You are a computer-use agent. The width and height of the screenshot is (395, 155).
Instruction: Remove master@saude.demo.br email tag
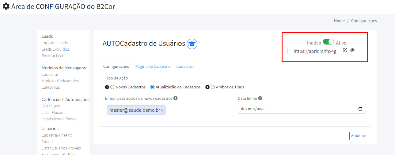(x=162, y=110)
